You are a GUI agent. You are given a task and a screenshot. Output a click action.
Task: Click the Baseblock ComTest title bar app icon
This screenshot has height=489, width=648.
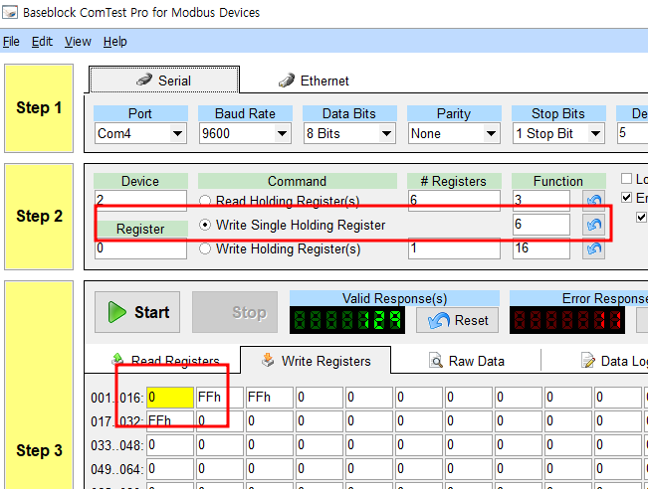coord(10,12)
